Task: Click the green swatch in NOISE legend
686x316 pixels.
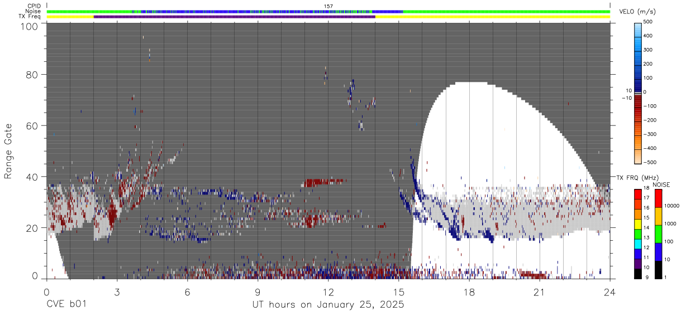Action: pyautogui.click(x=658, y=234)
